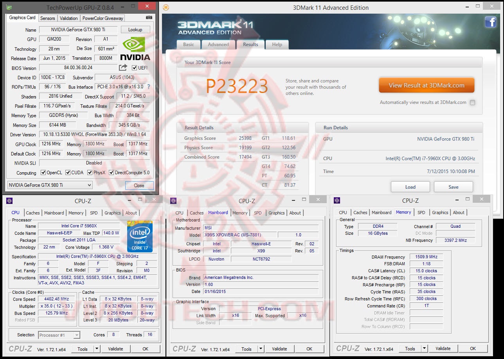Open the Basic tab in 3DMark 11

tap(189, 45)
